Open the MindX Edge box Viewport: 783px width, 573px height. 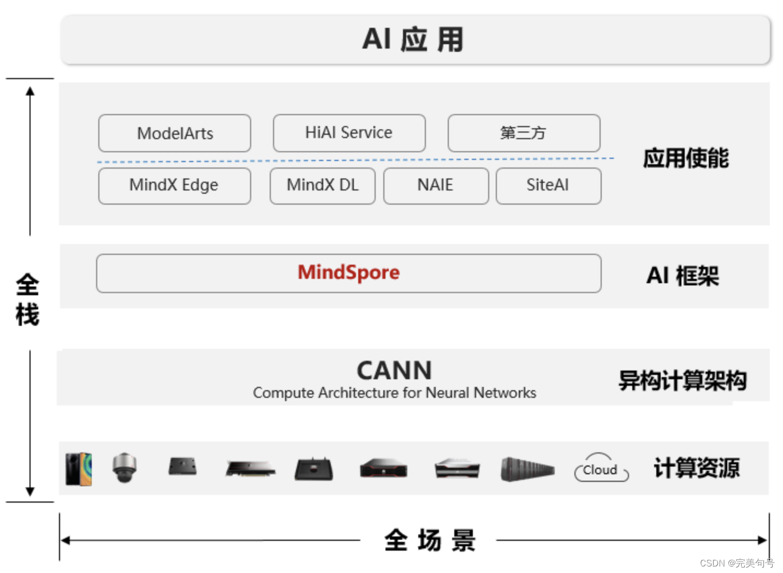click(x=175, y=186)
